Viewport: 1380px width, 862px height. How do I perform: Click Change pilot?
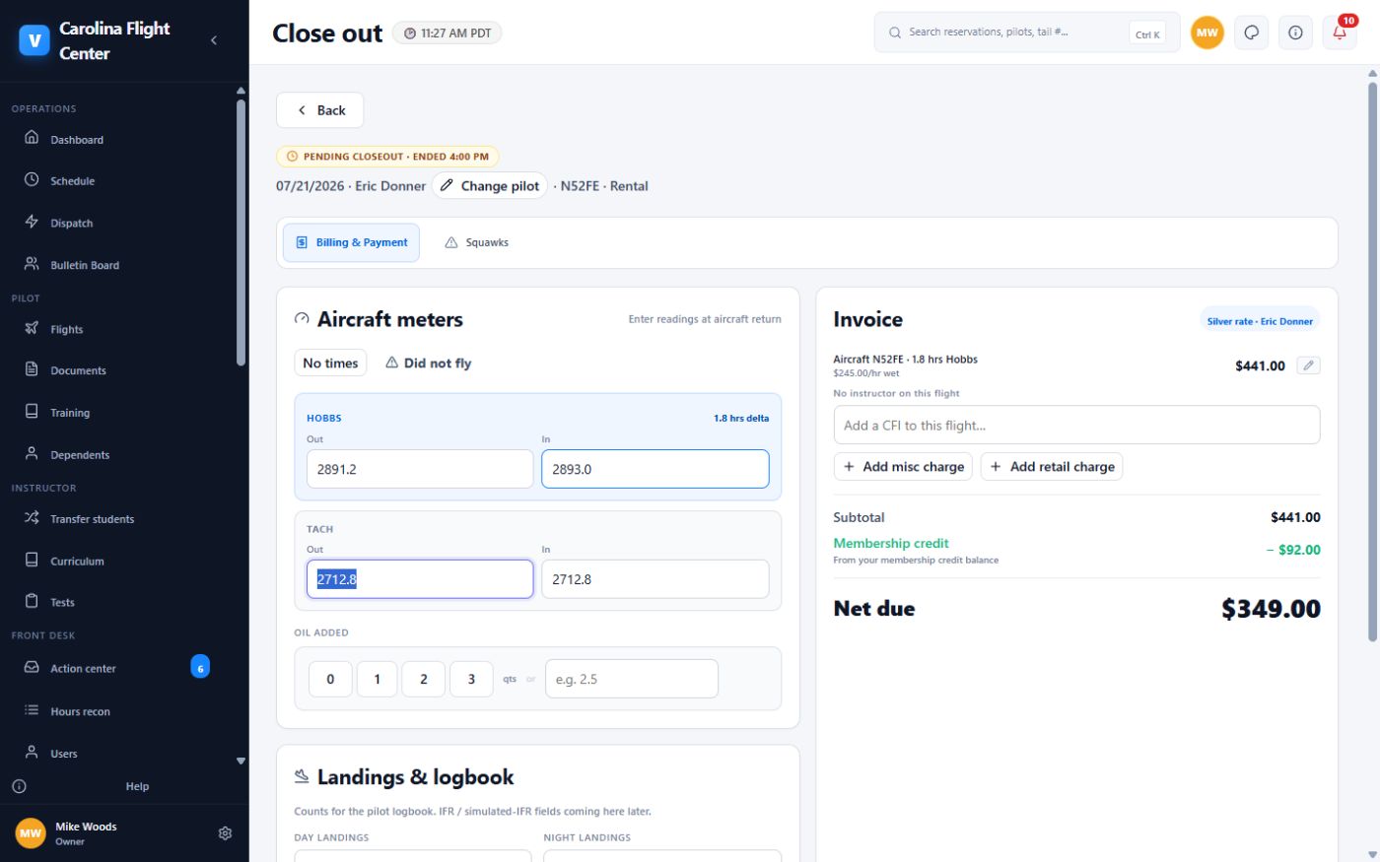(x=489, y=185)
